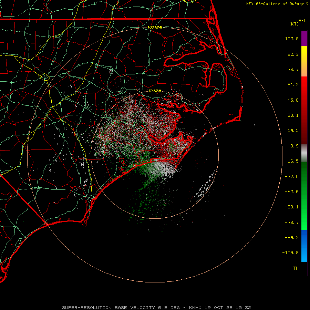310x310 pixels.
Task: Select the -94.2 scale label
Action: click(292, 238)
